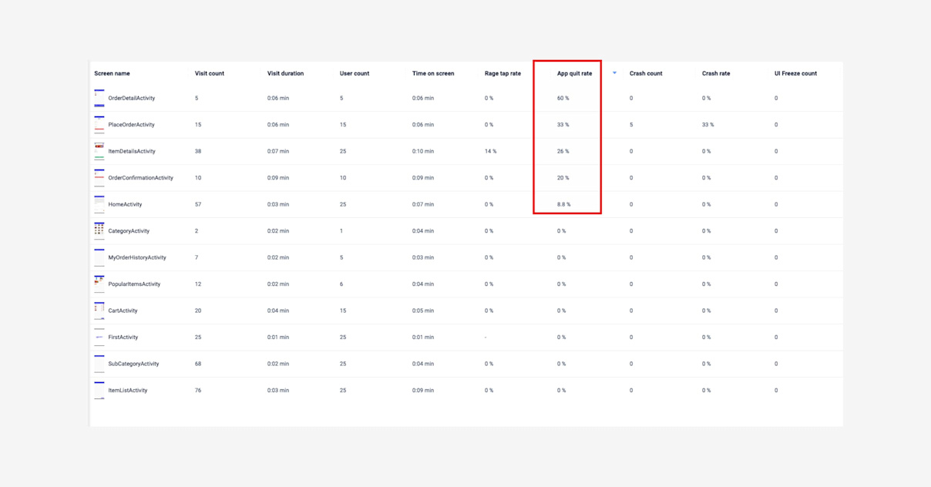View the PlaceOrderActivity screen preview icon

(99, 124)
